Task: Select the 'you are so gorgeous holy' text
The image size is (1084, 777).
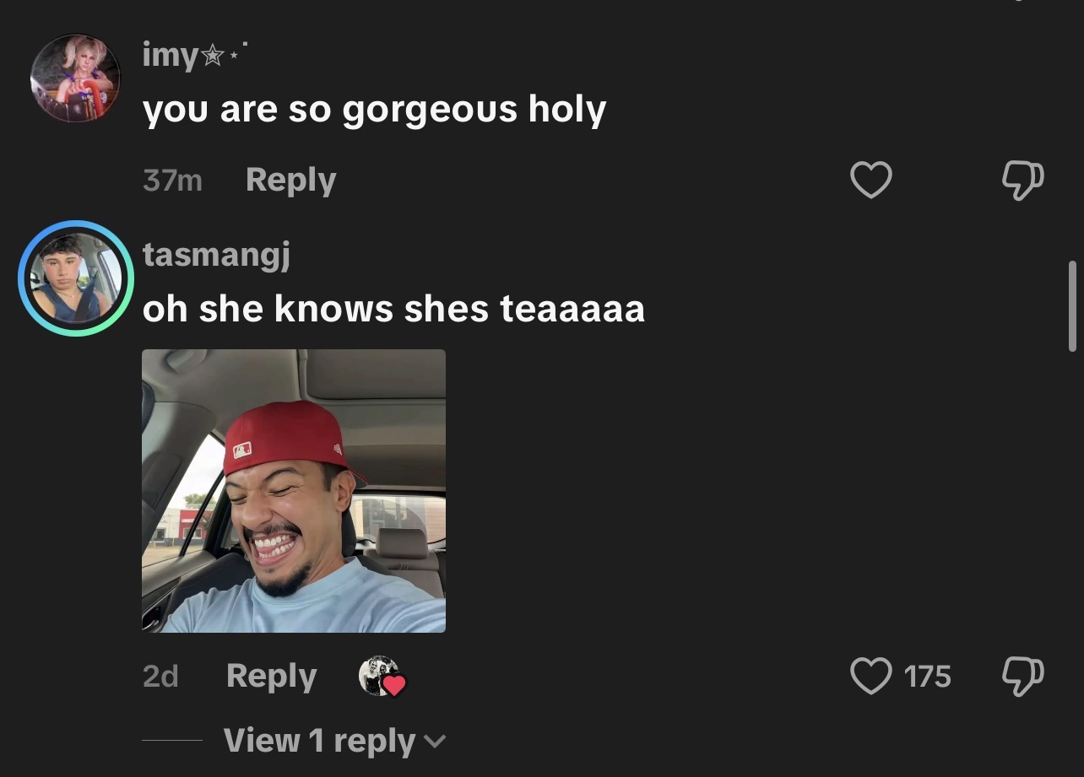Action: (374, 110)
